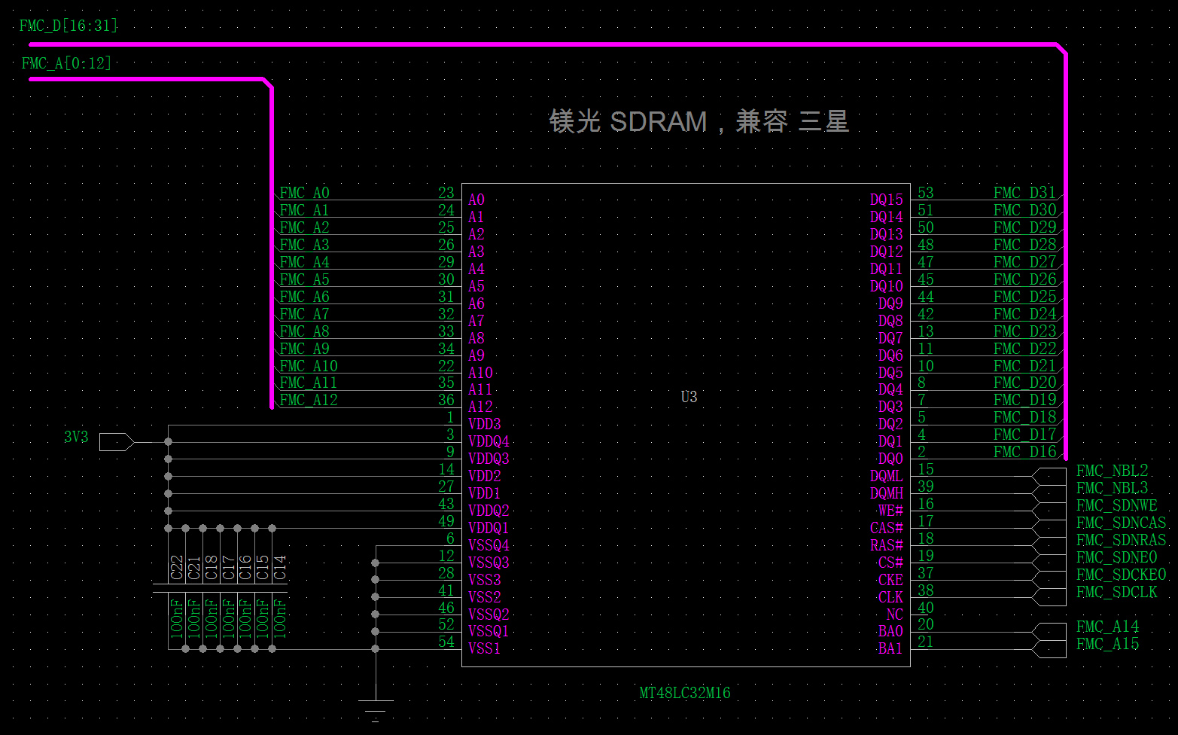Click the FMC_A15 port symbol
The width and height of the screenshot is (1178, 735).
[x=1049, y=649]
